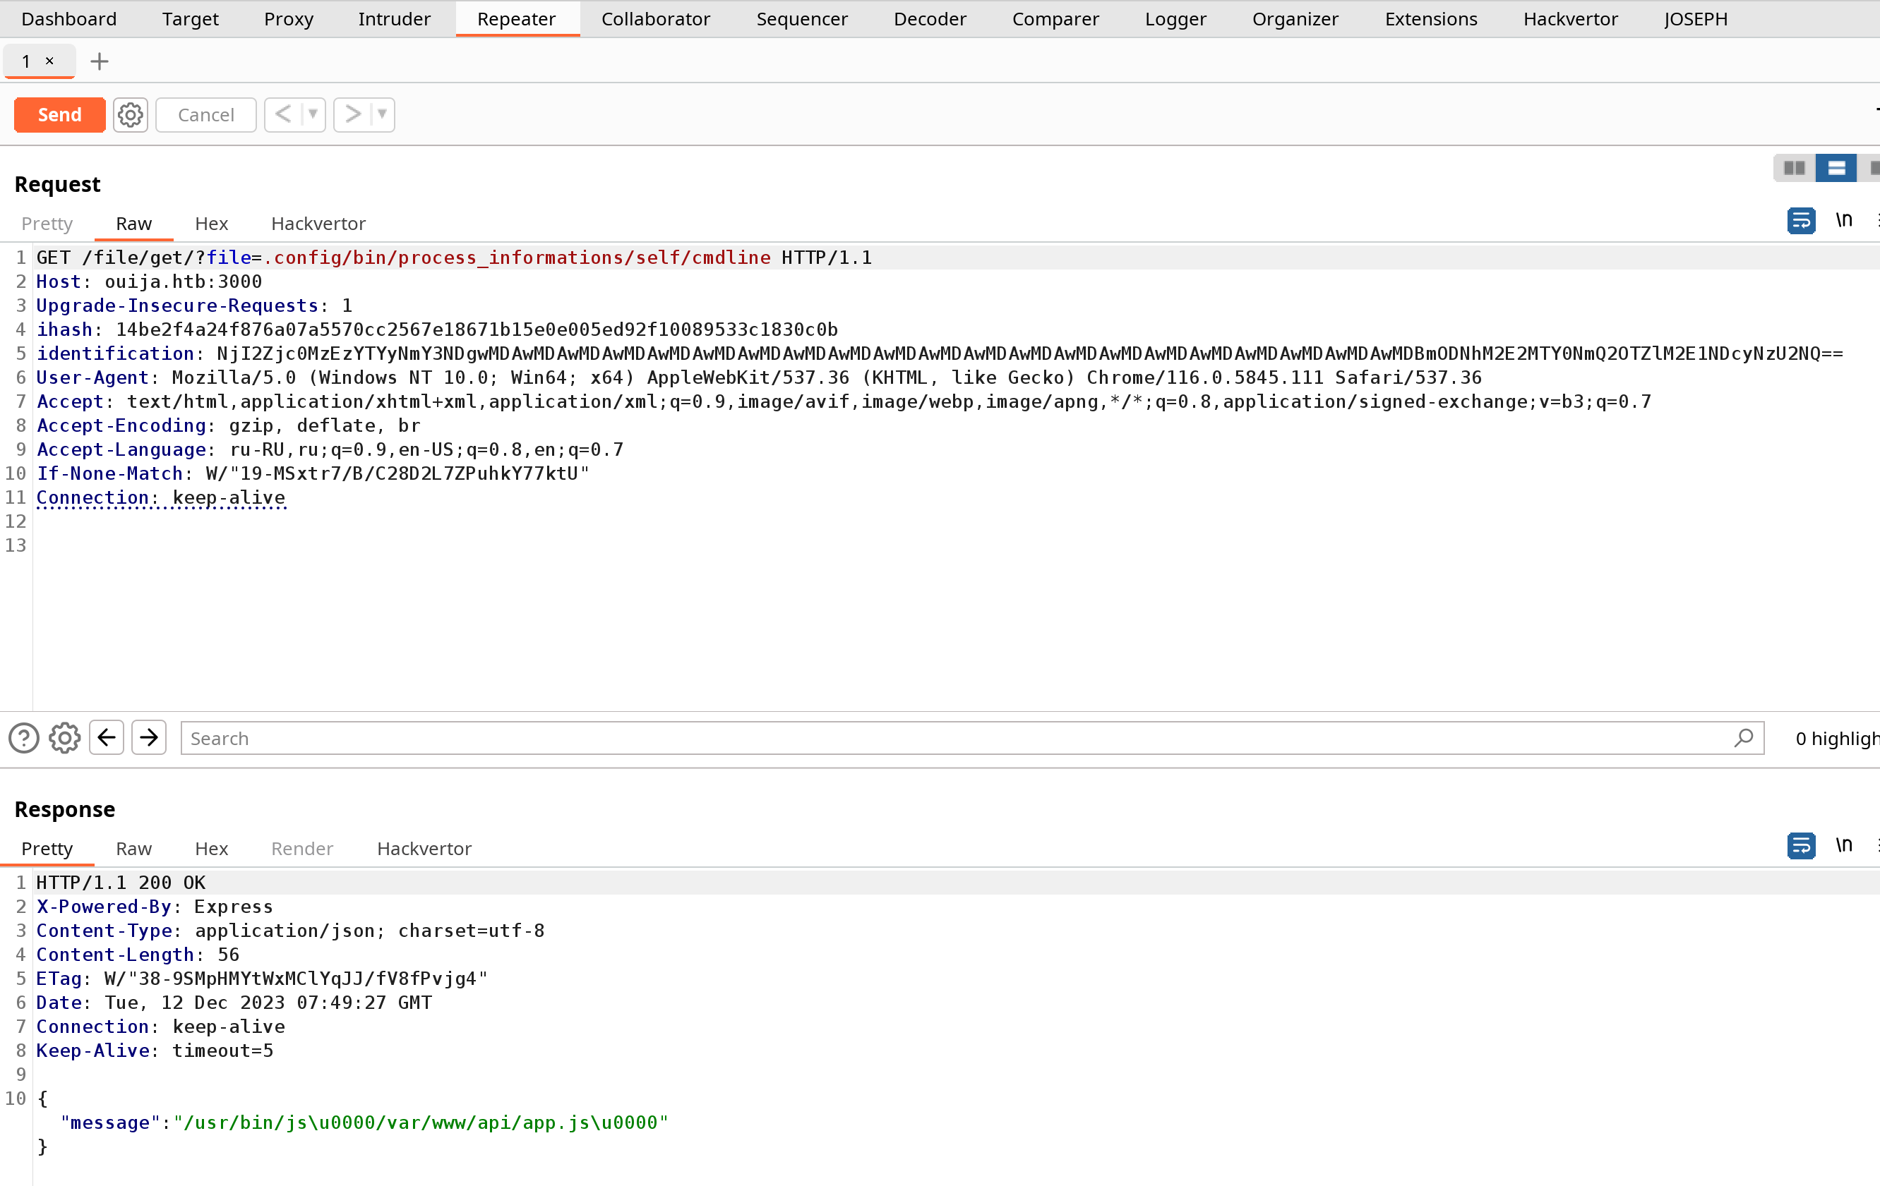Select Repeater tab 1
This screenshot has height=1186, width=1880.
[x=25, y=61]
